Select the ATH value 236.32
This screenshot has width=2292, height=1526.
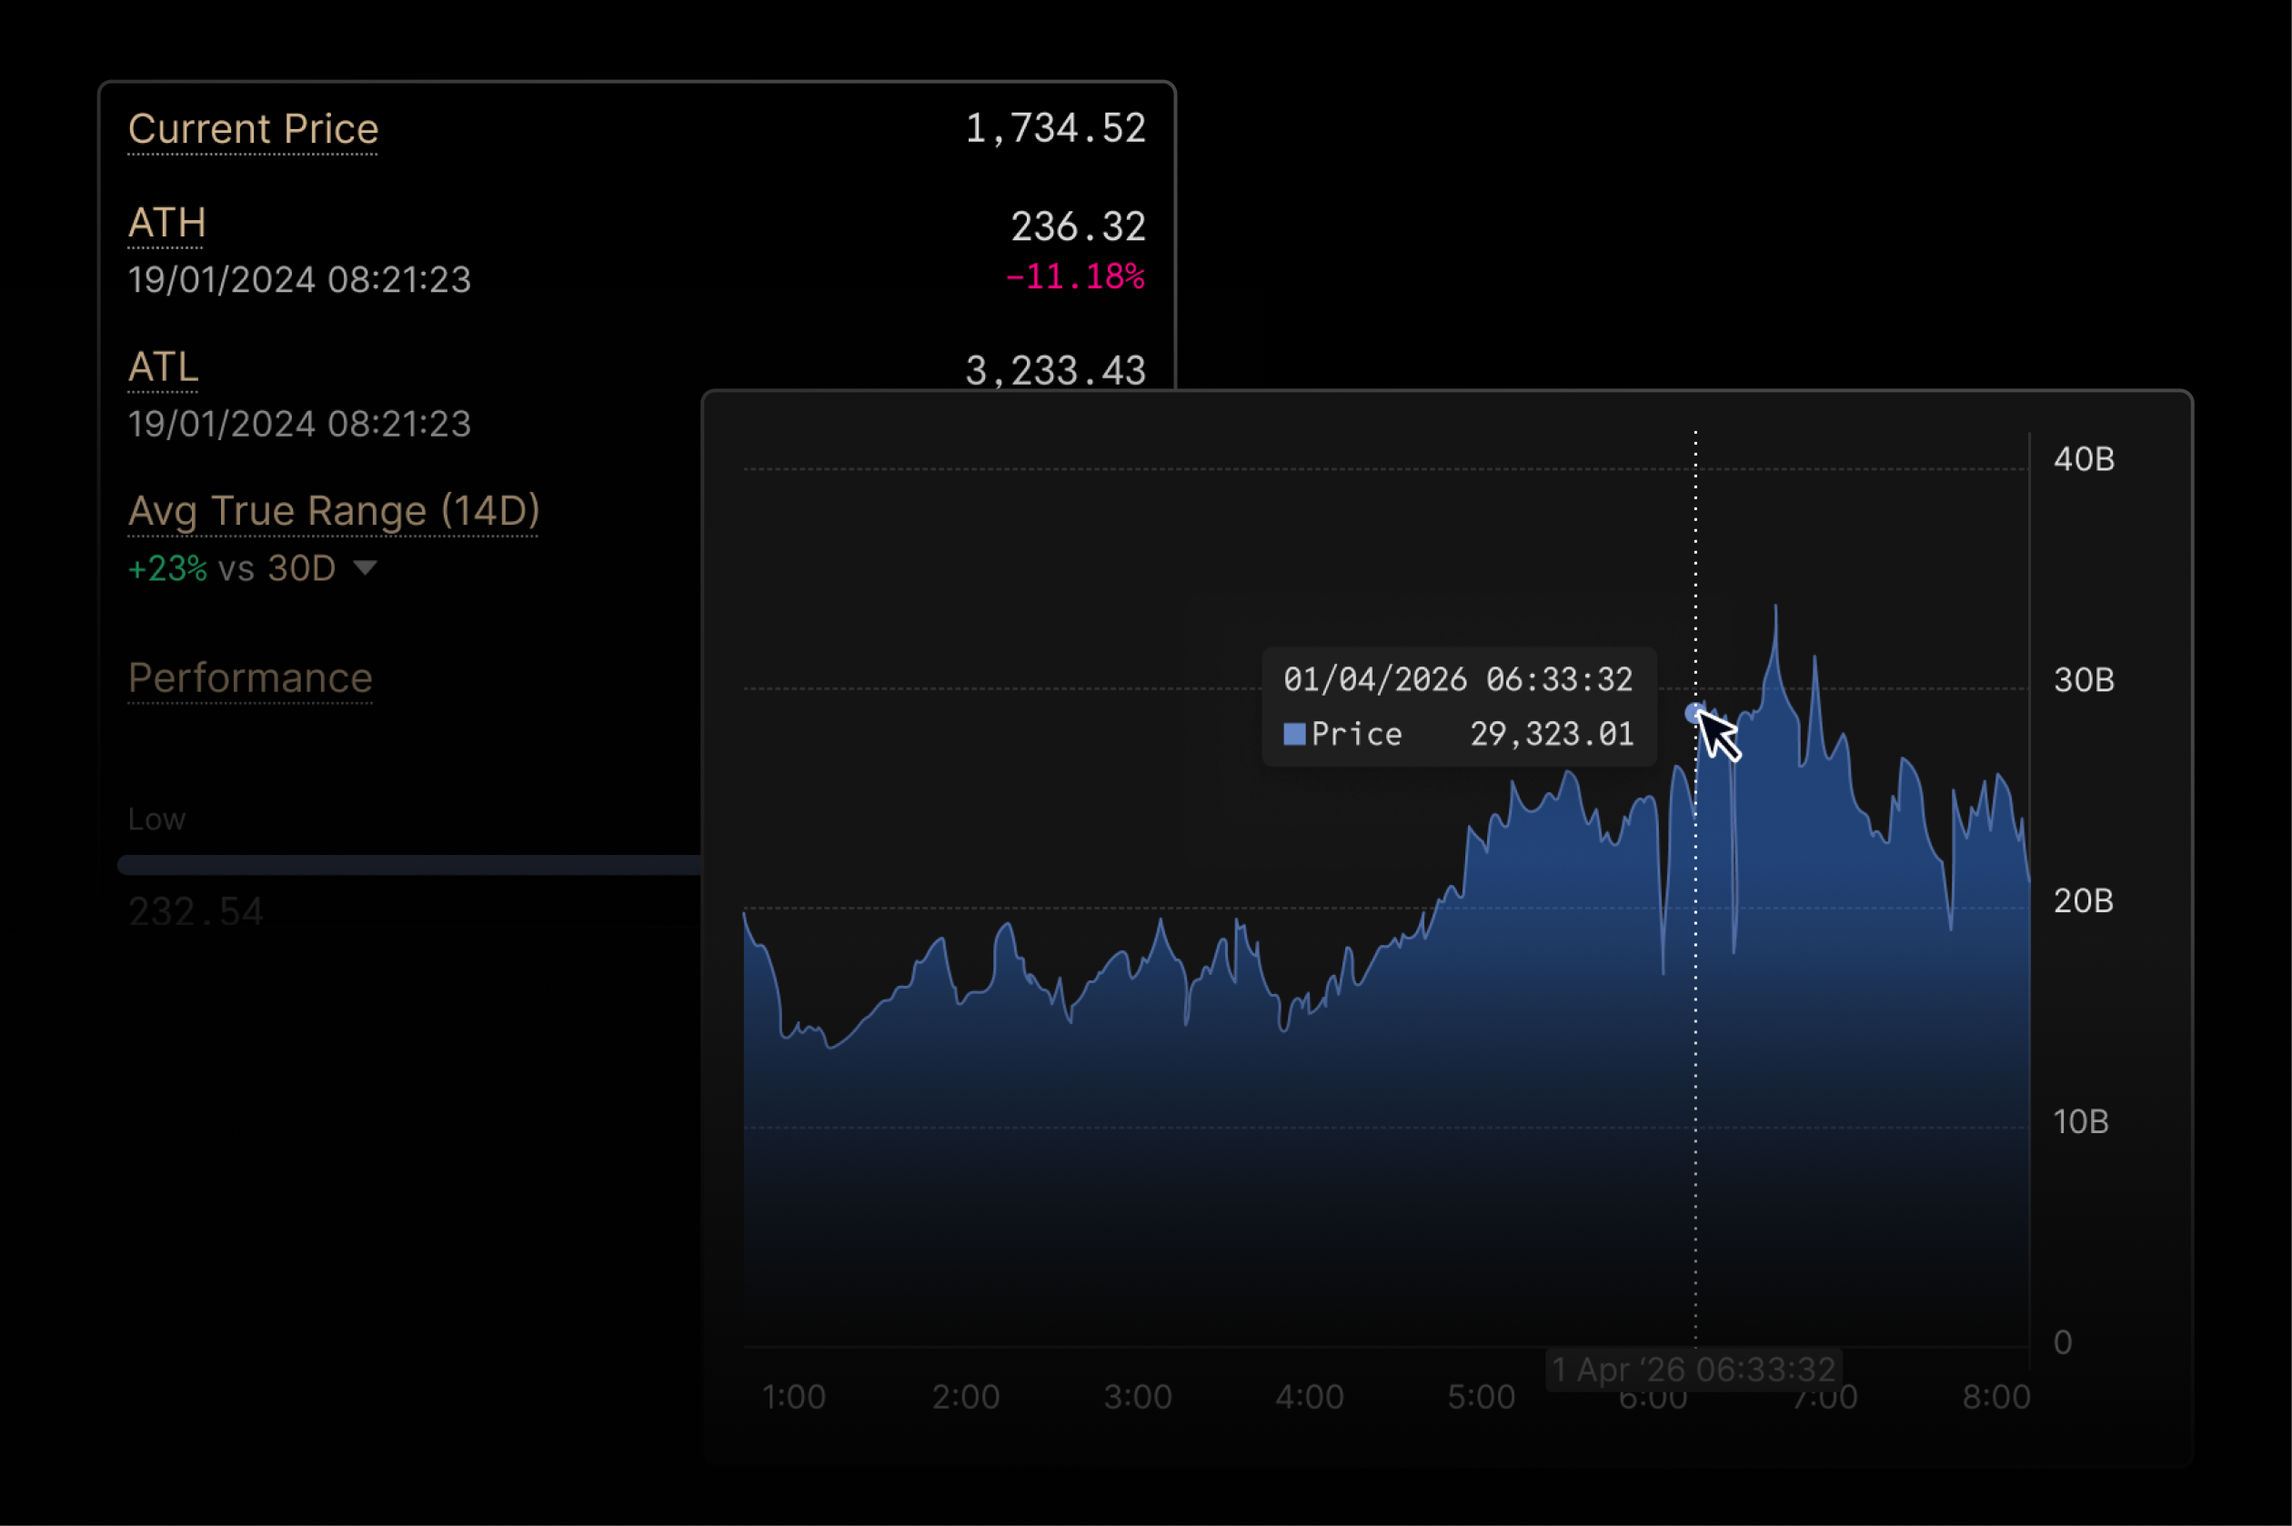click(x=1078, y=226)
